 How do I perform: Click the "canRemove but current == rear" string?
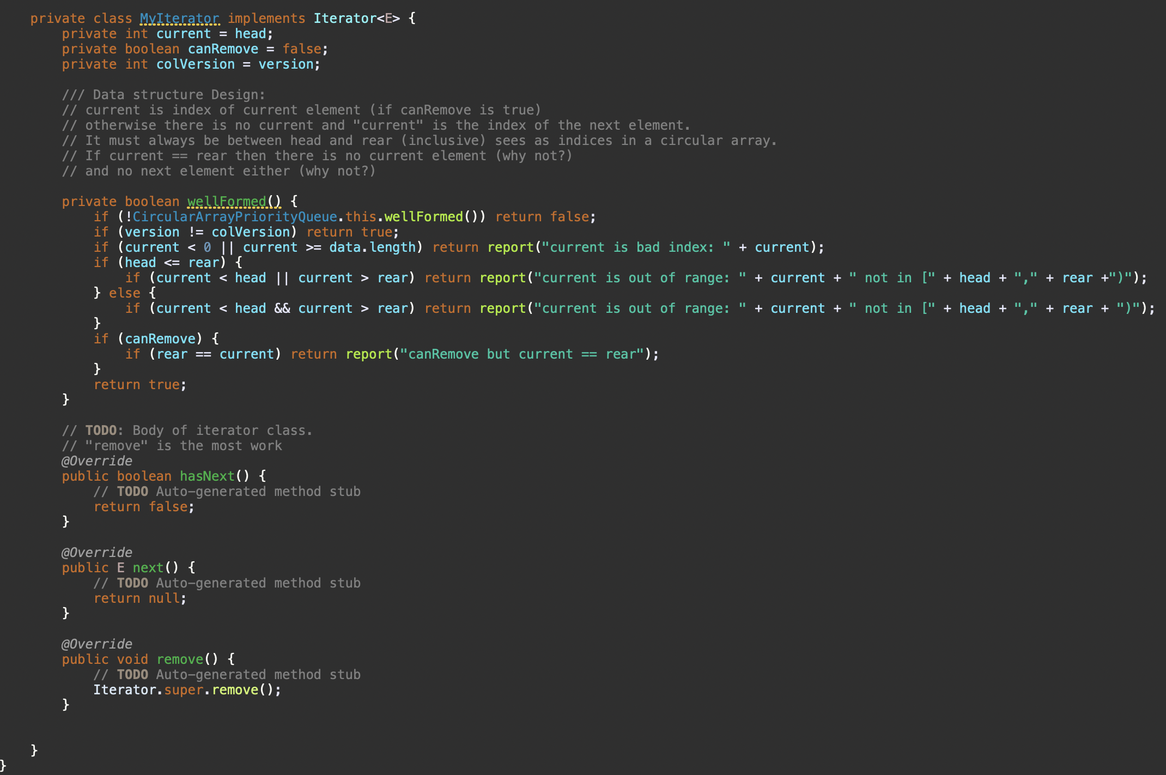(x=522, y=354)
